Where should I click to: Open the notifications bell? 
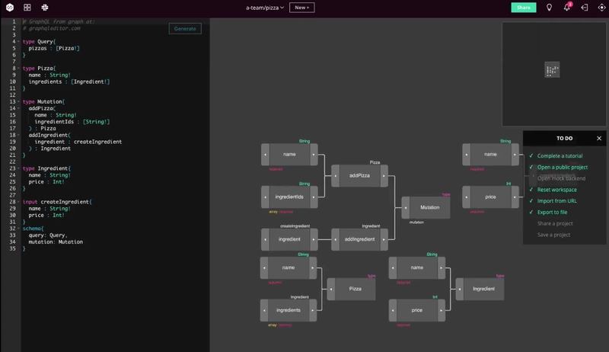pyautogui.click(x=566, y=8)
